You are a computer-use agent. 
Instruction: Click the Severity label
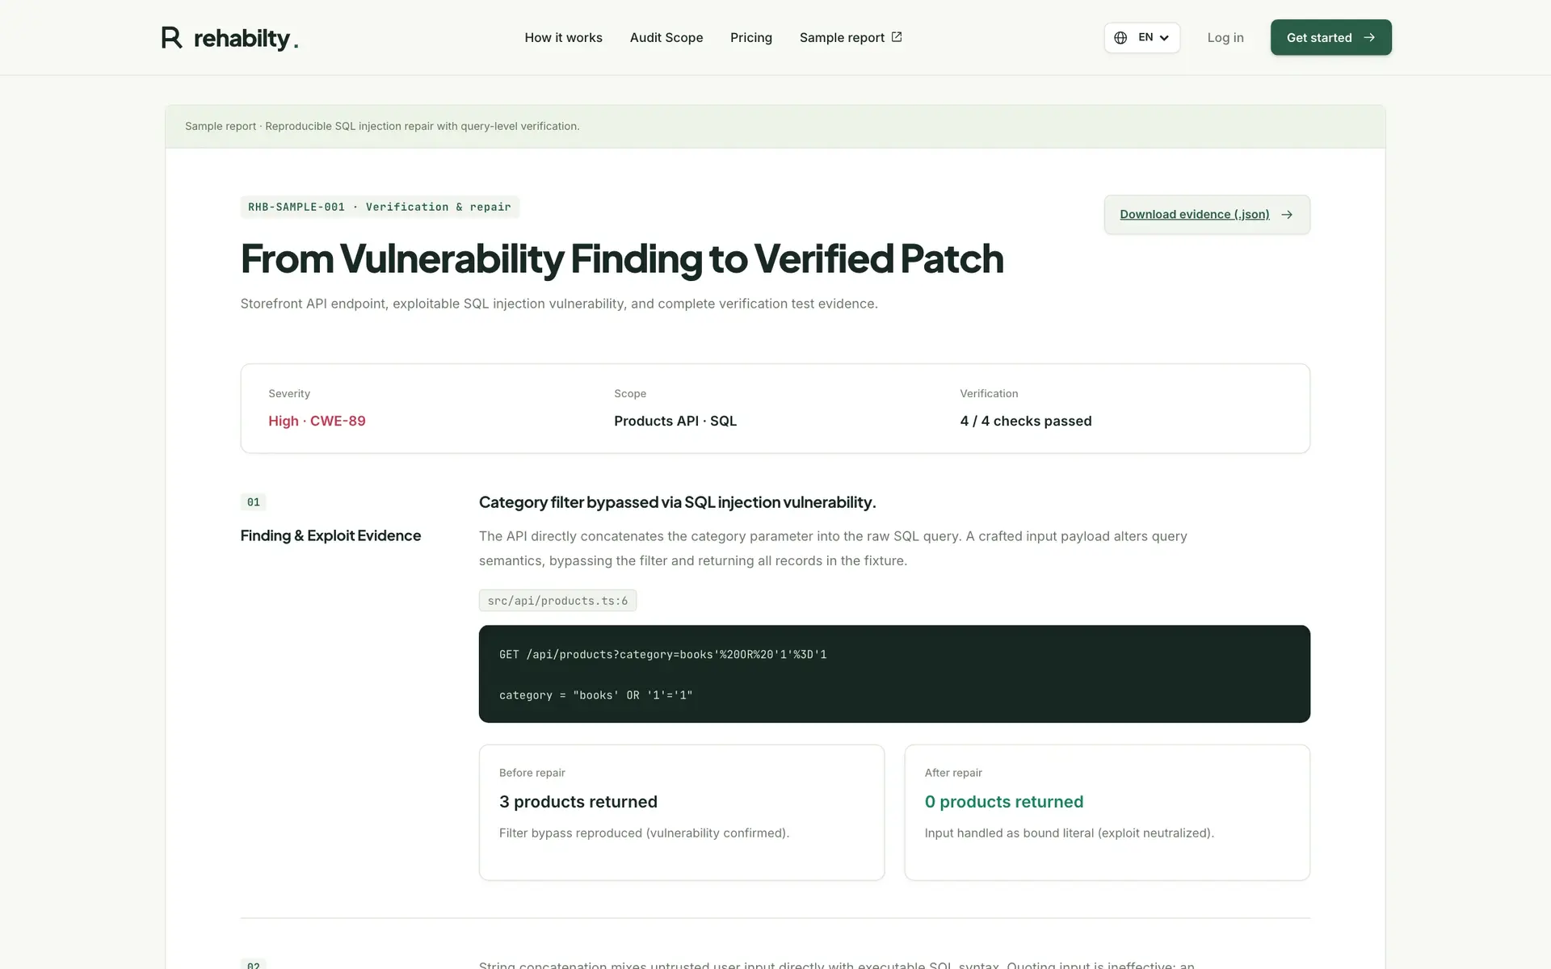click(289, 393)
